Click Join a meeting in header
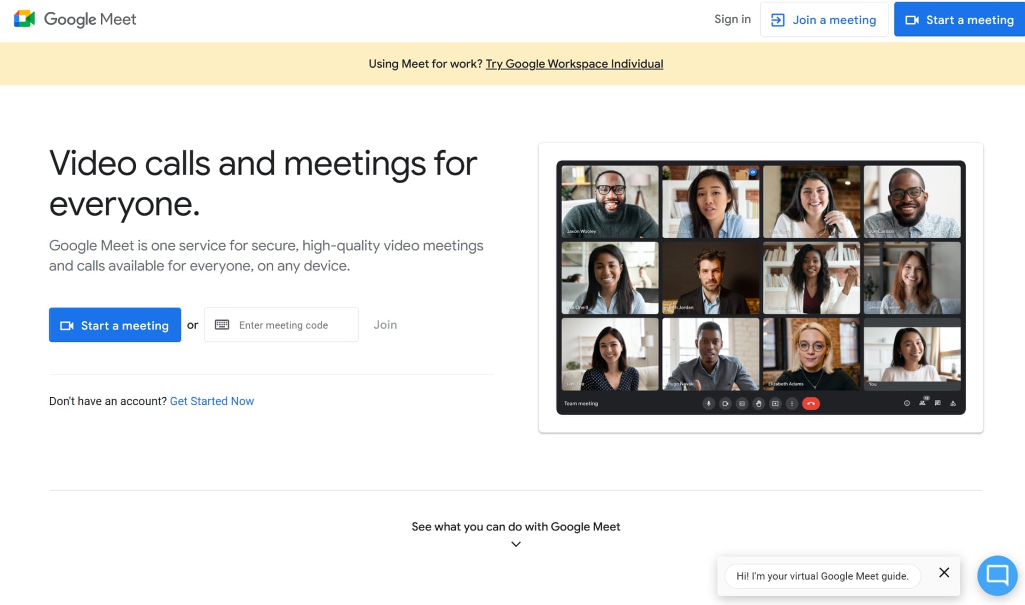This screenshot has width=1025, height=605. tap(824, 20)
